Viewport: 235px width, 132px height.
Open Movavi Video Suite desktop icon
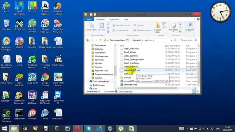(45, 26)
